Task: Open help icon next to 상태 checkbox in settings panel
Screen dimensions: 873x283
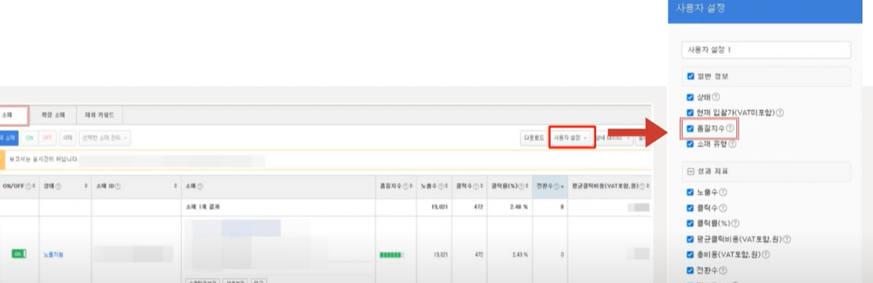Action: pyautogui.click(x=716, y=97)
